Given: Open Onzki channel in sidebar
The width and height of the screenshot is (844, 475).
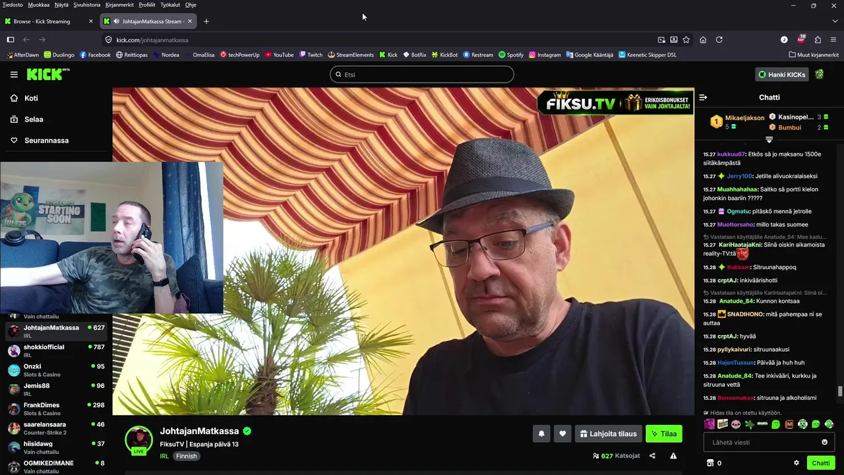Looking at the screenshot, I should click(x=56, y=370).
